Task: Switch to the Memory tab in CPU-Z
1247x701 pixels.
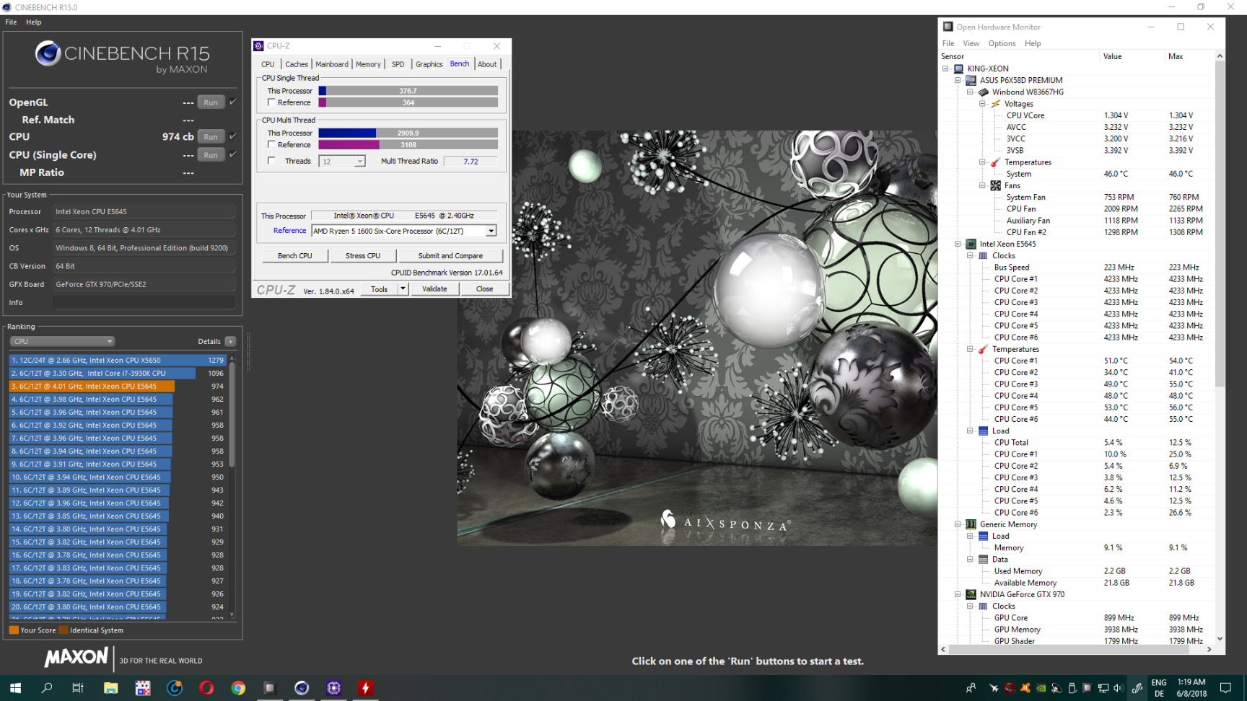Action: 368,64
